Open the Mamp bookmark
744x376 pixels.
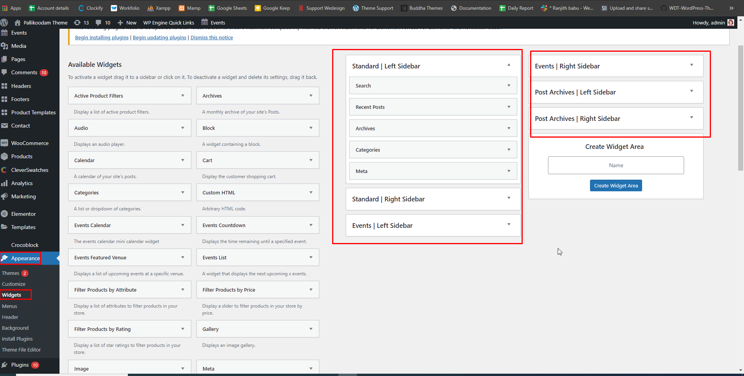[x=189, y=8]
